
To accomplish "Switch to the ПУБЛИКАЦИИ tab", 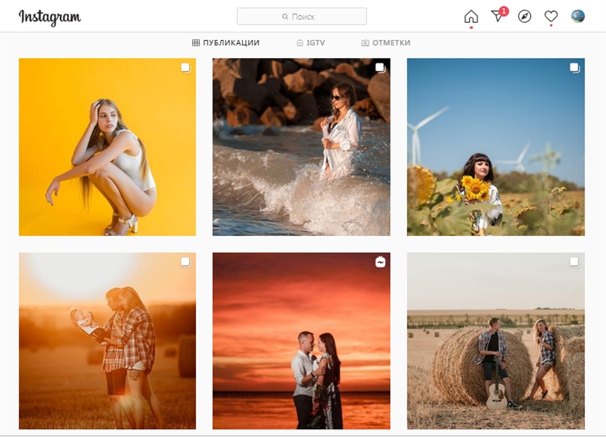I will (x=226, y=43).
